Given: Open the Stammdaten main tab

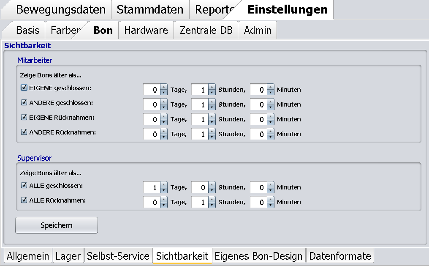Looking at the screenshot, I should [150, 10].
